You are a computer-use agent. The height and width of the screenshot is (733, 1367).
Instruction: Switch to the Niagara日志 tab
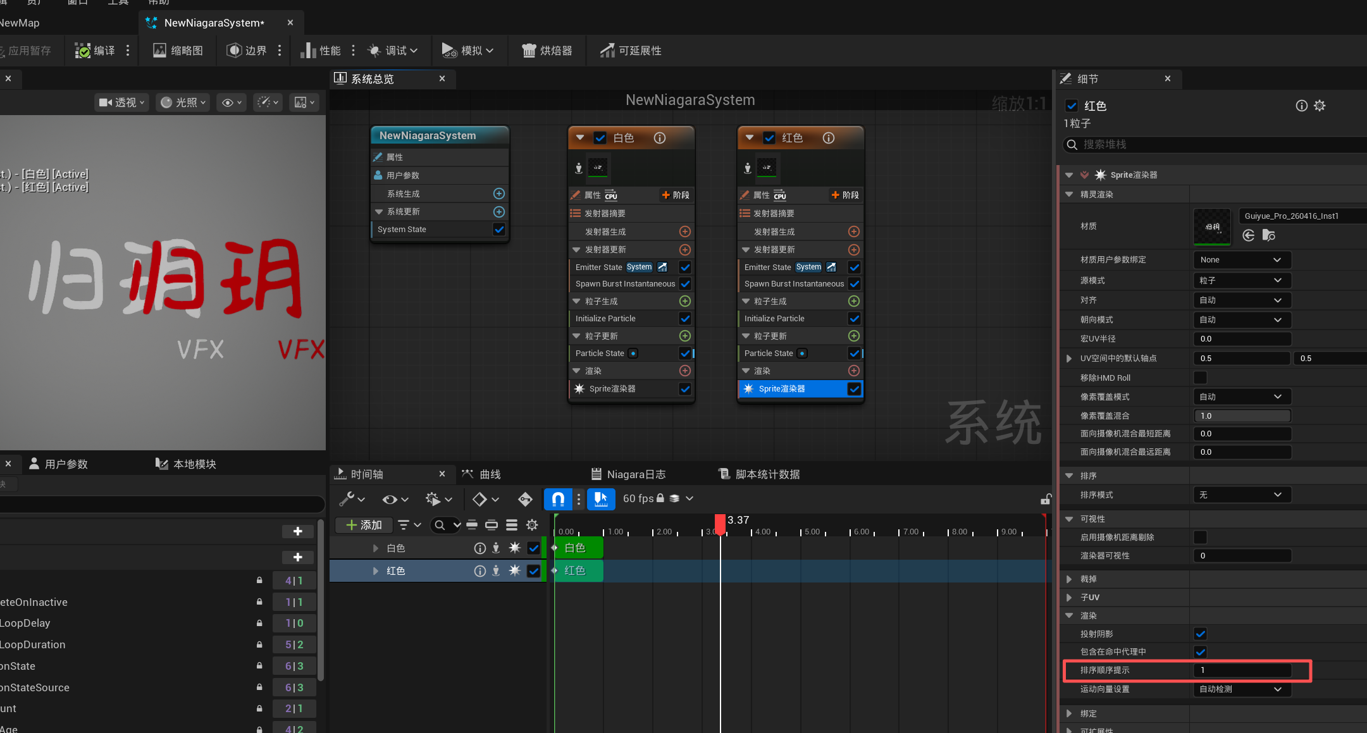coord(628,474)
